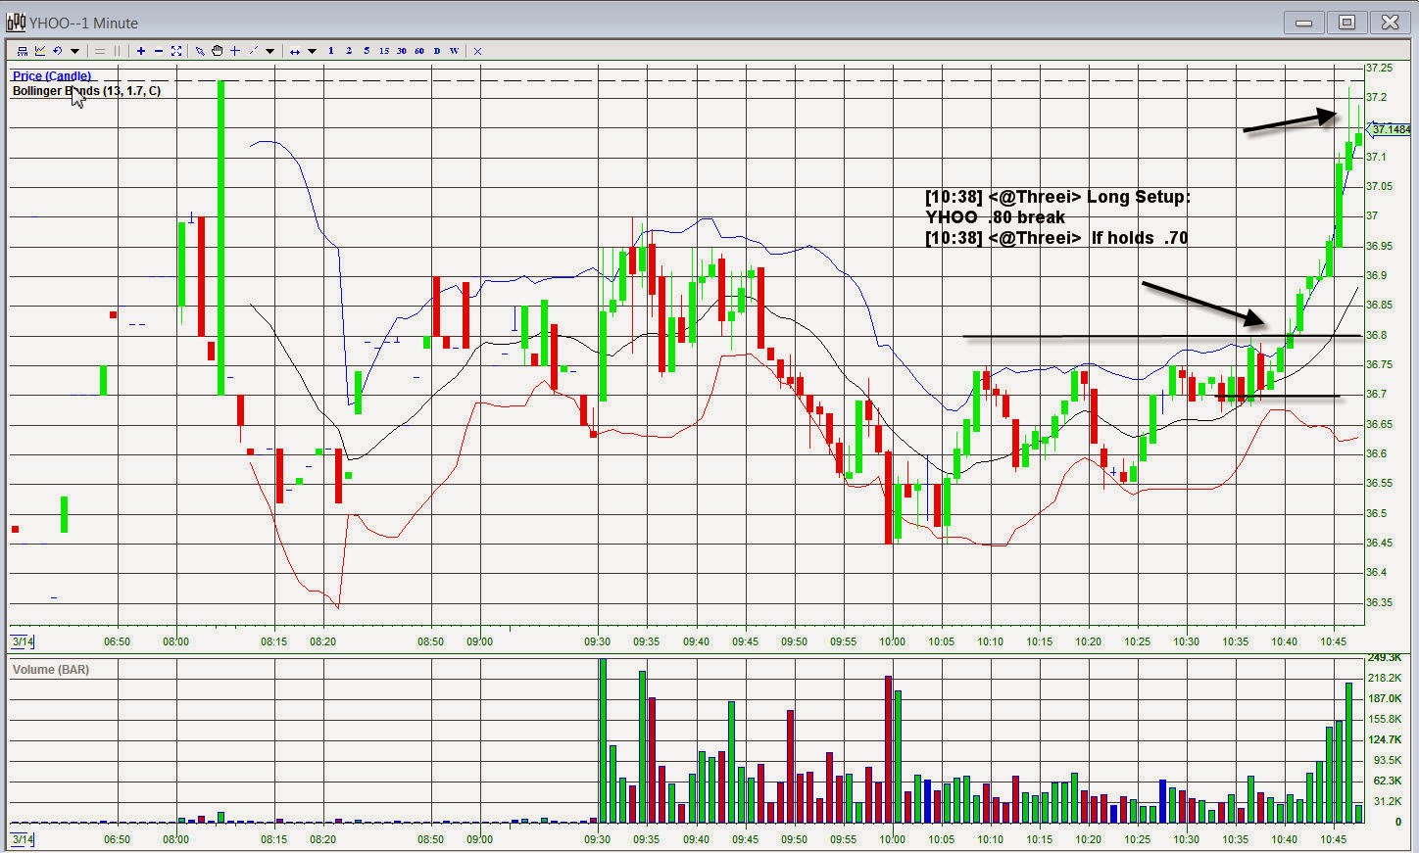This screenshot has height=853, width=1419.
Task: Switch to daily (D) interval
Action: click(x=437, y=51)
